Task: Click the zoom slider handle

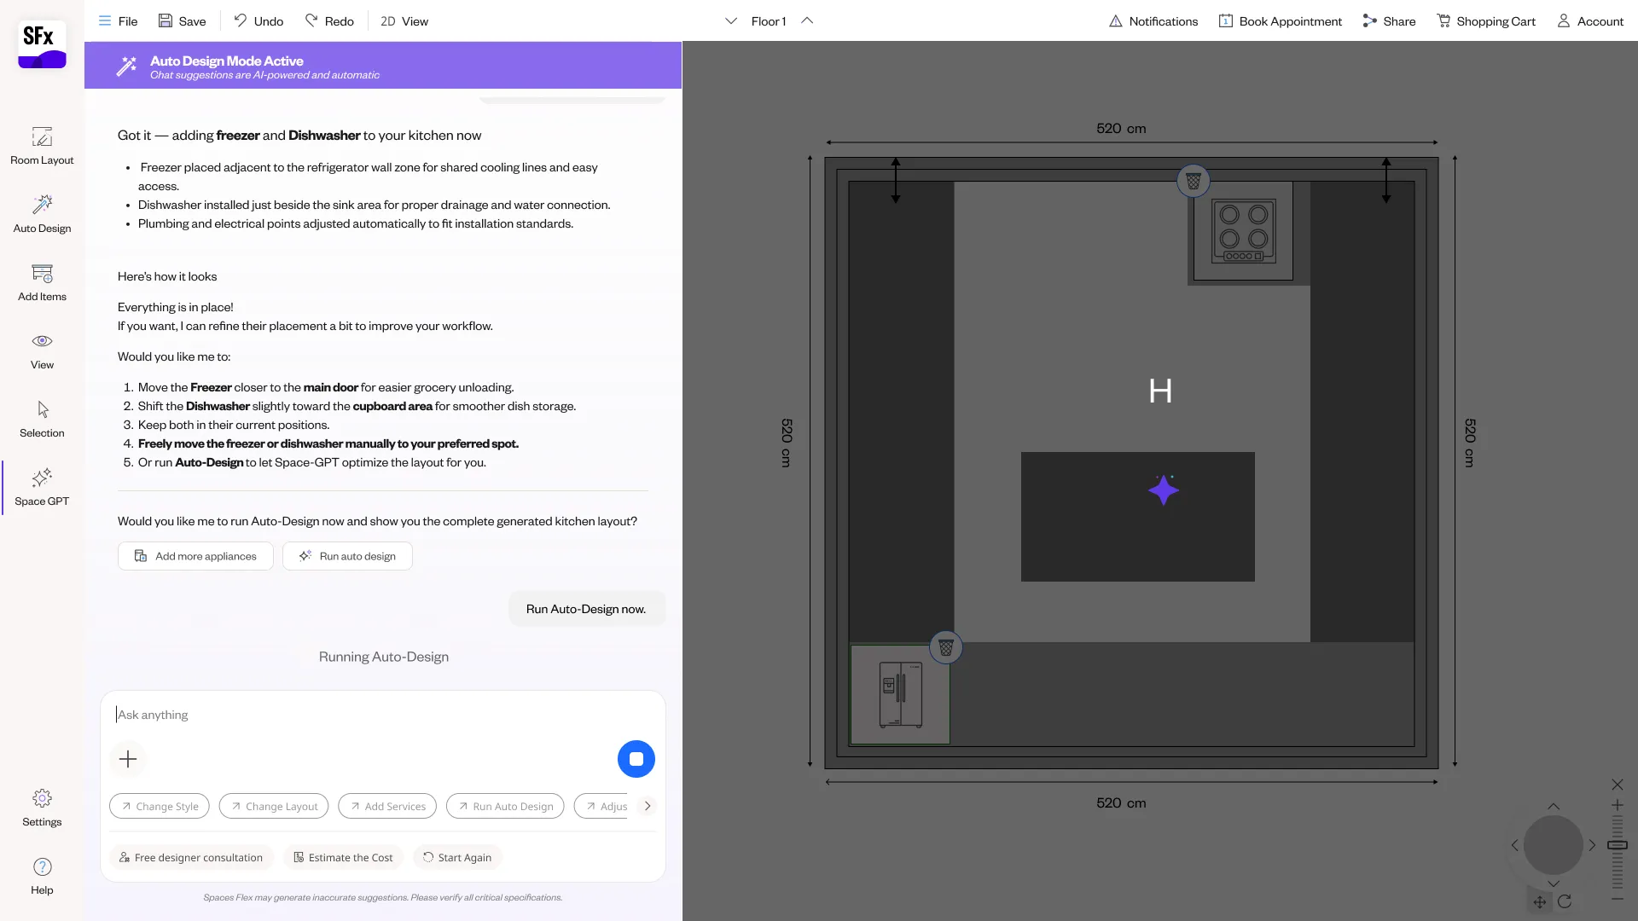Action: [x=1618, y=845]
